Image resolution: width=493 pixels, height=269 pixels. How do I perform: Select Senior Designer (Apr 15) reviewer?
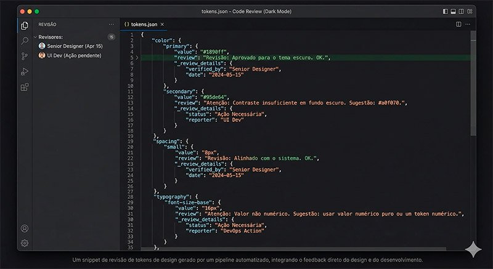click(75, 46)
